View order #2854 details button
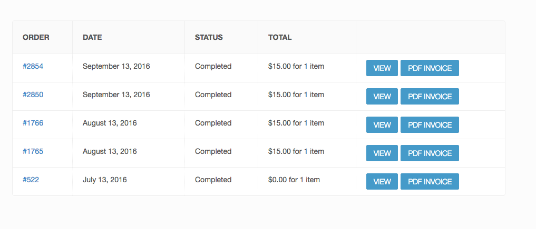 382,68
